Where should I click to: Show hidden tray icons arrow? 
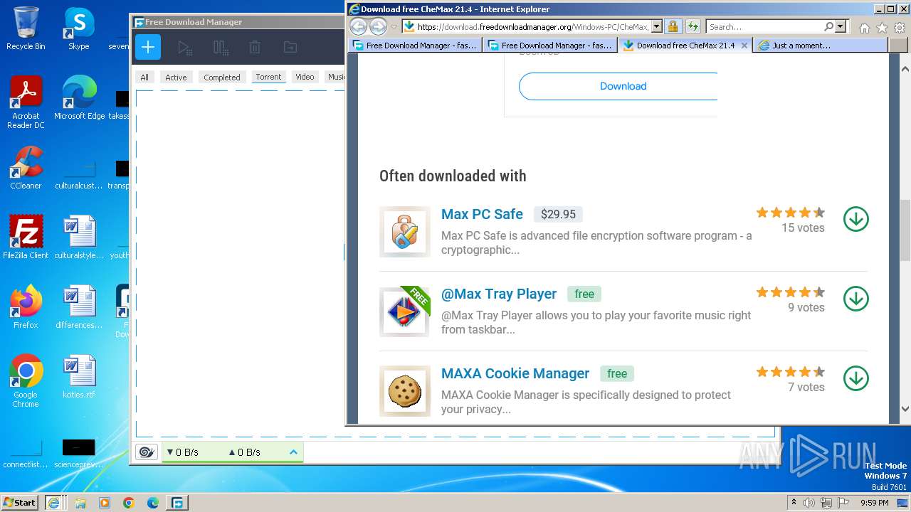pyautogui.click(x=794, y=503)
